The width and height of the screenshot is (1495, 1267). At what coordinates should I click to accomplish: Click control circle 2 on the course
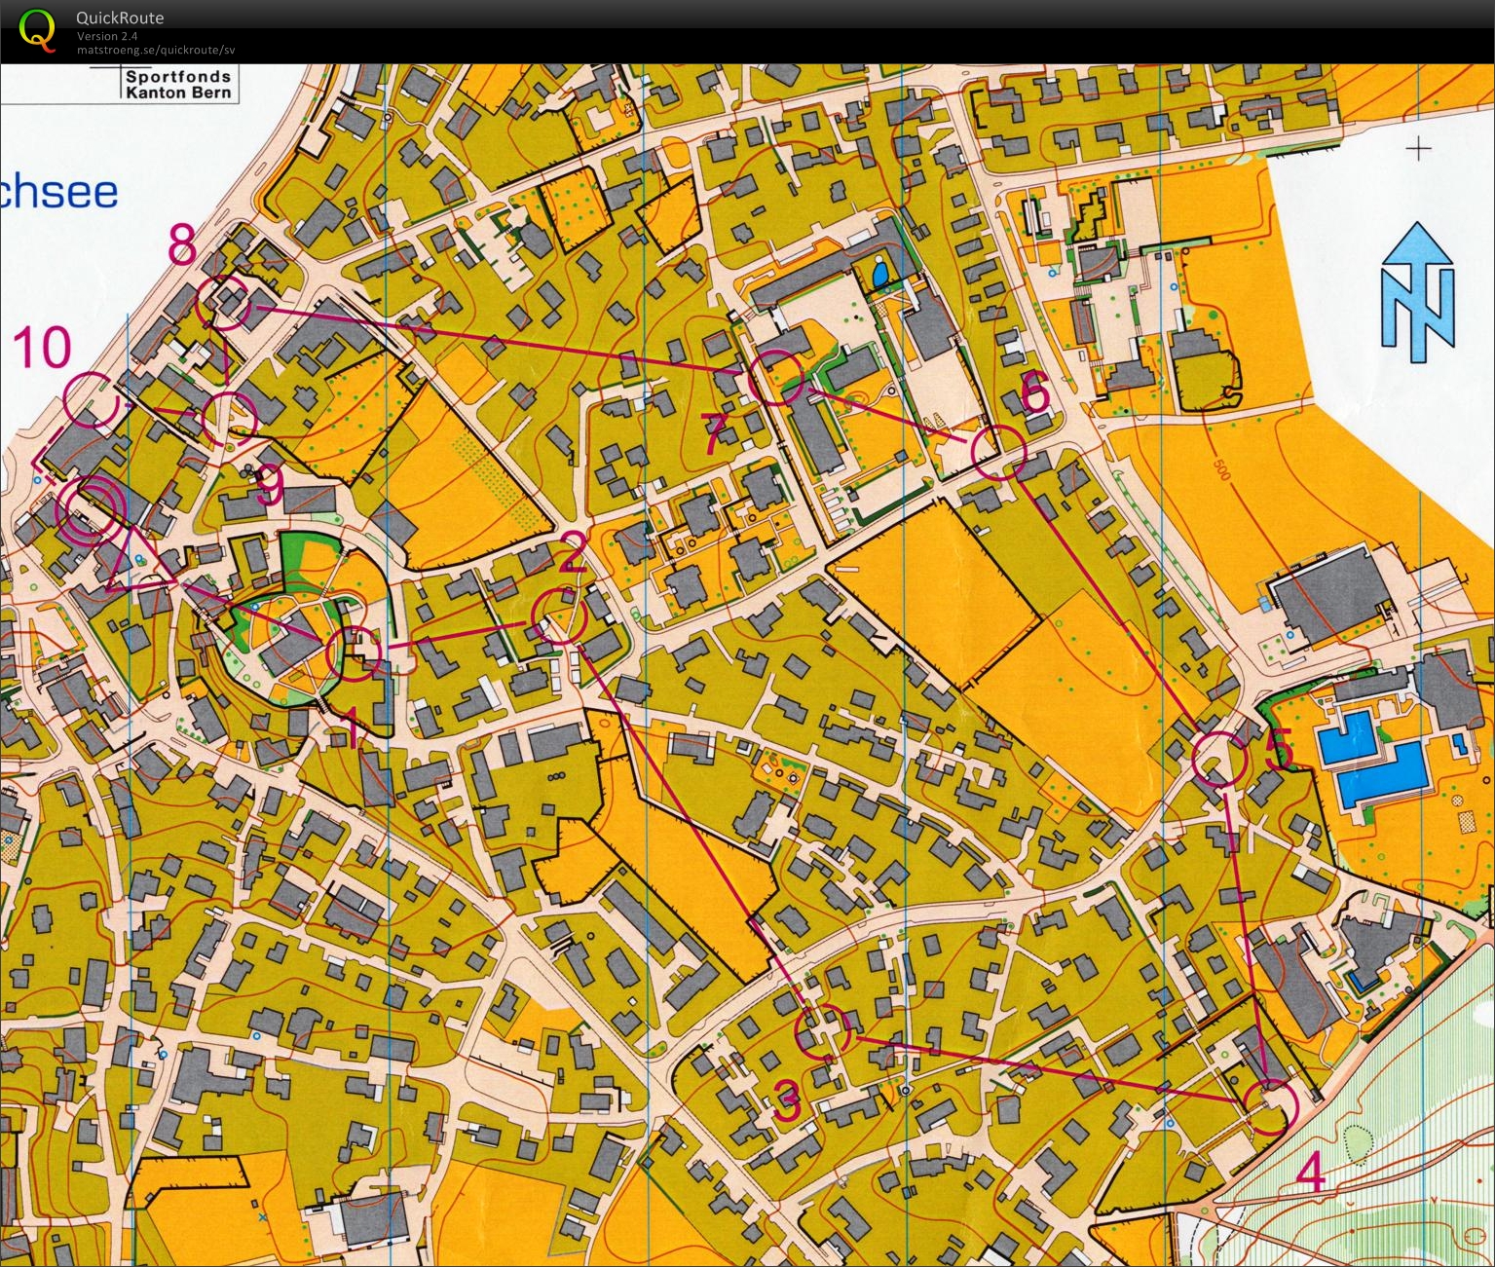559,616
